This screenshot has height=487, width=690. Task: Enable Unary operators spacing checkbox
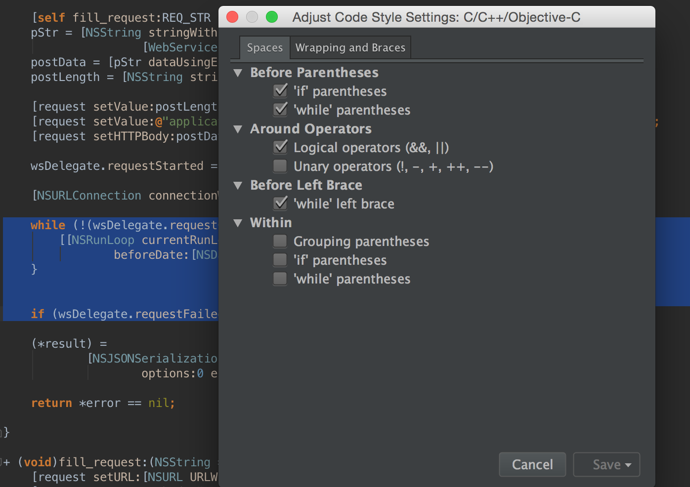(280, 166)
